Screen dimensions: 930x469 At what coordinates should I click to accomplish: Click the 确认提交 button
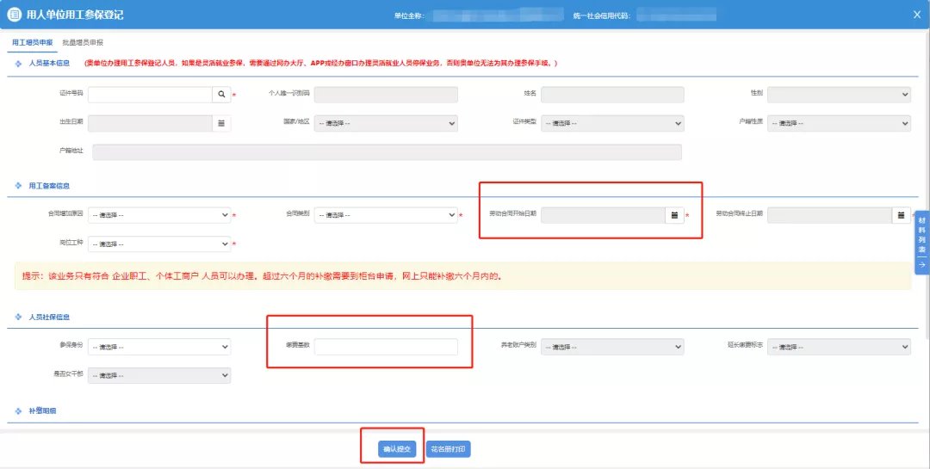399,449
